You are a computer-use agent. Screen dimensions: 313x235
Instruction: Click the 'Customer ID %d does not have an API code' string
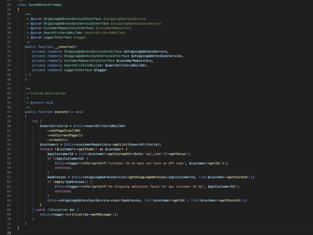click(x=146, y=164)
